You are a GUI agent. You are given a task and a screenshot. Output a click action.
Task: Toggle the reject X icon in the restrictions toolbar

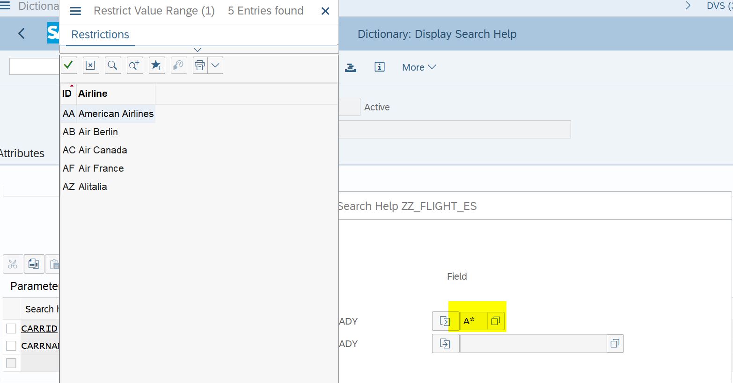click(x=90, y=65)
